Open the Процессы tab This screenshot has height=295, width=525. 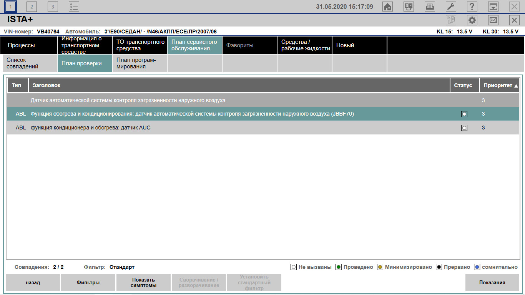click(28, 45)
